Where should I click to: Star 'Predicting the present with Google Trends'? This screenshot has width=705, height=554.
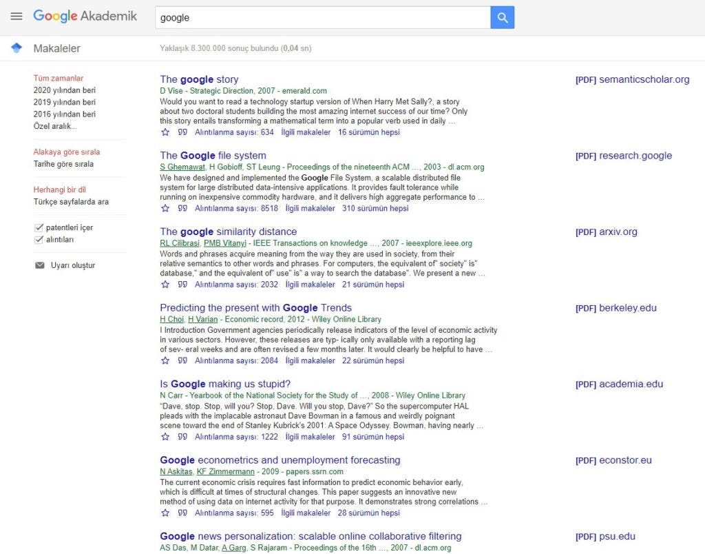pos(165,360)
